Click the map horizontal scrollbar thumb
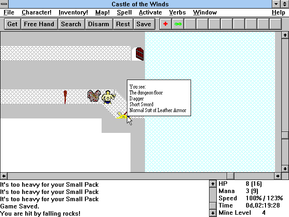Image resolution: width=289 pixels, height=217 pixels. coord(230,176)
